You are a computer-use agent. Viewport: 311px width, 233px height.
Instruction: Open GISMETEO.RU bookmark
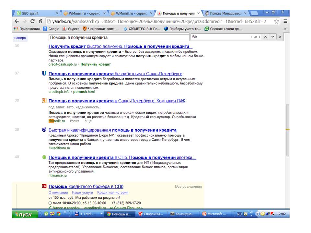point(142,29)
